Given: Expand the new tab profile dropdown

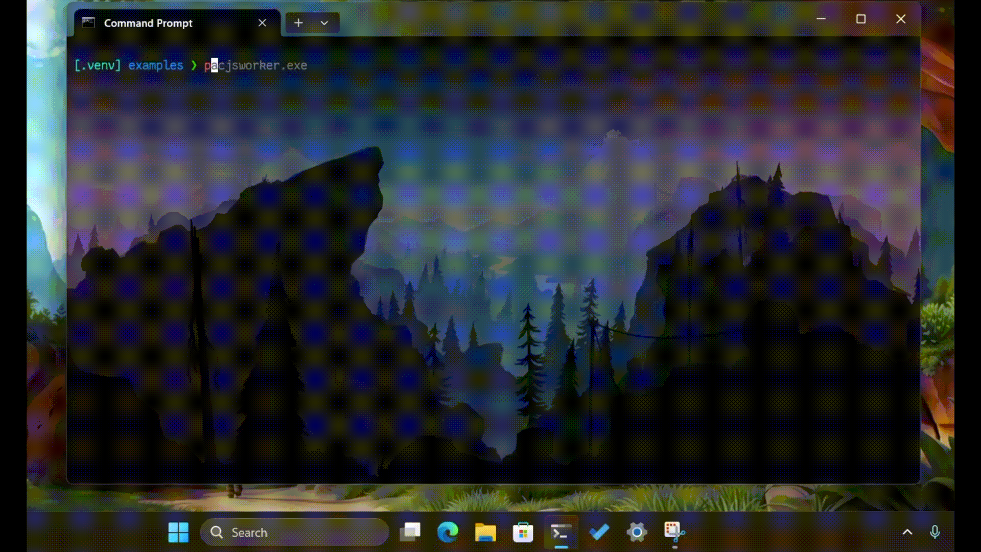Looking at the screenshot, I should point(324,23).
